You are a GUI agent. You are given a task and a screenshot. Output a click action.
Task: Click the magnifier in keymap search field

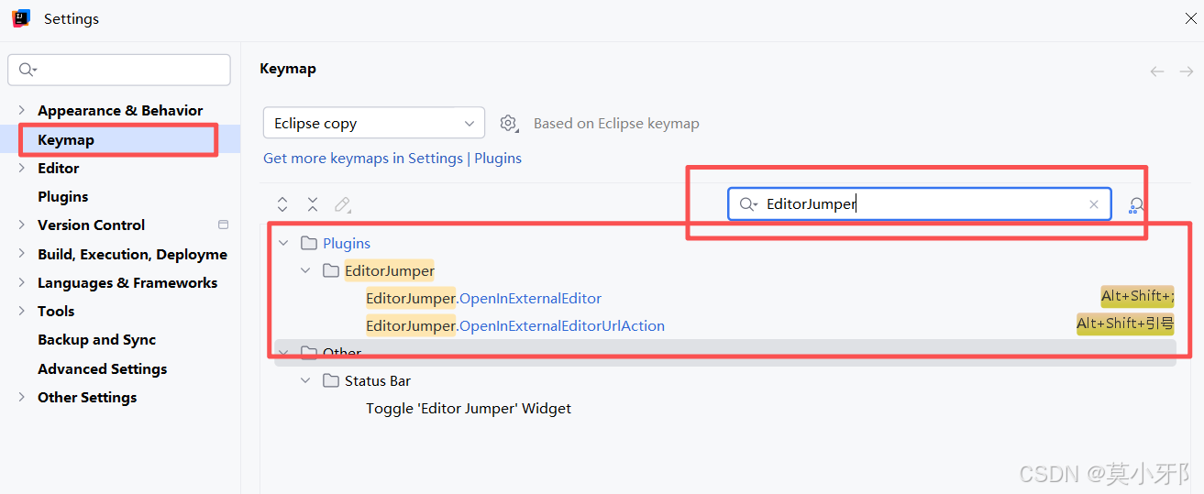(x=748, y=204)
